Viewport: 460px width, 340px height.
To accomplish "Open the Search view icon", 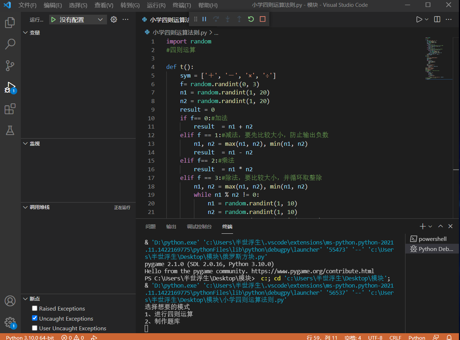I will click(10, 44).
